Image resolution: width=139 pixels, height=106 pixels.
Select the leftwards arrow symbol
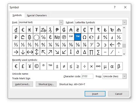point(112,45)
